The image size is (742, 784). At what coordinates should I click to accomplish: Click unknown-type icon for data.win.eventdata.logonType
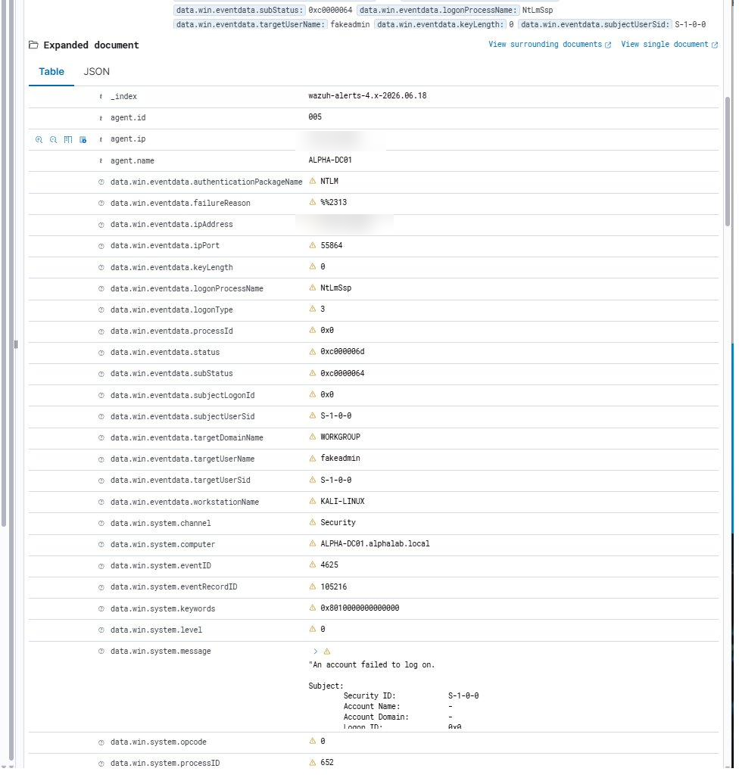[101, 310]
